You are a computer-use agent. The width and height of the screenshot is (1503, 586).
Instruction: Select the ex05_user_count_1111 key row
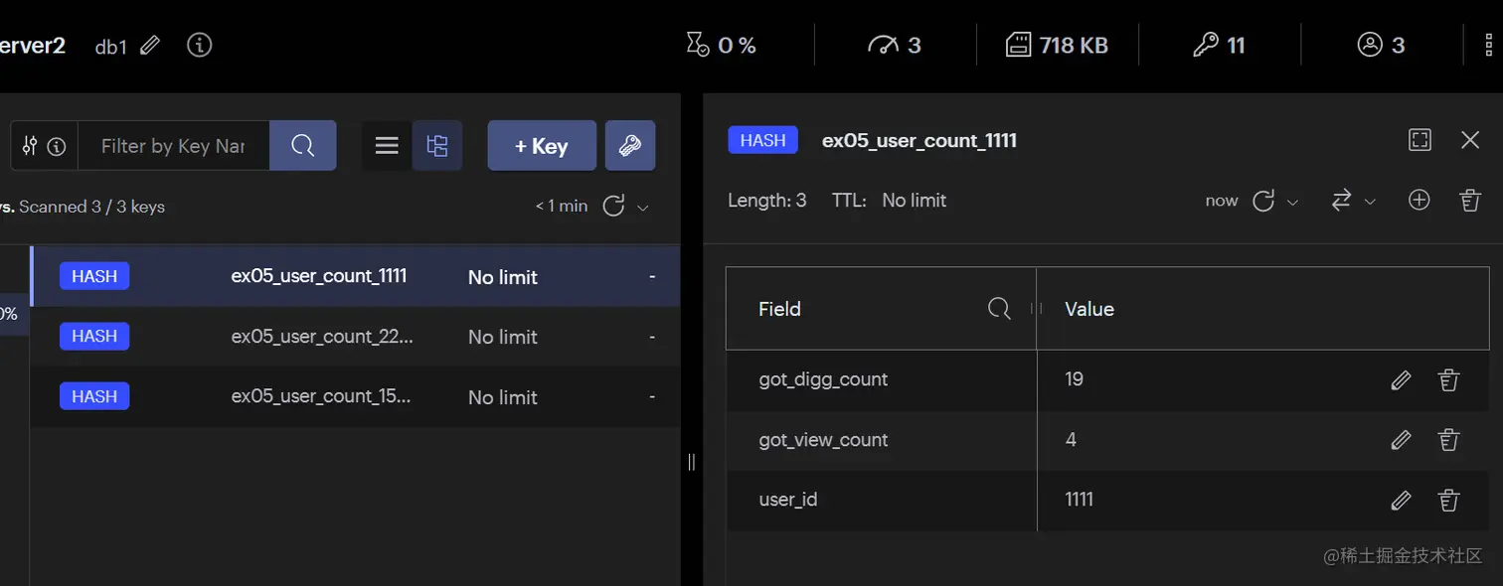(355, 276)
